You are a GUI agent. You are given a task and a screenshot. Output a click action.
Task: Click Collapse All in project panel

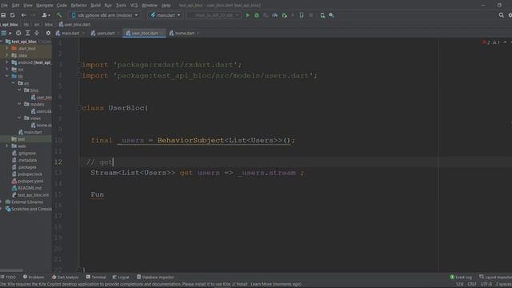[x=36, y=34]
